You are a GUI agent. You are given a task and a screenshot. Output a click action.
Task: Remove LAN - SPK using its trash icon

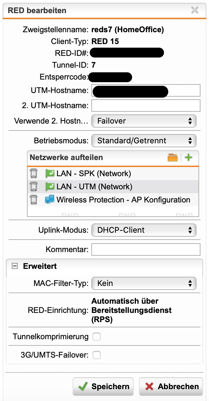33,173
